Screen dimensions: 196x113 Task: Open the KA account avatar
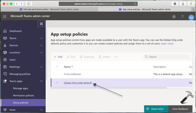coord(191,18)
